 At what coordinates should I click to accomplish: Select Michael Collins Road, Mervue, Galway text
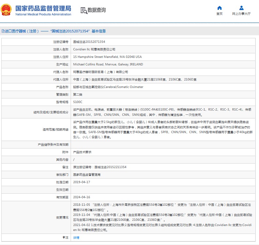point(108,64)
